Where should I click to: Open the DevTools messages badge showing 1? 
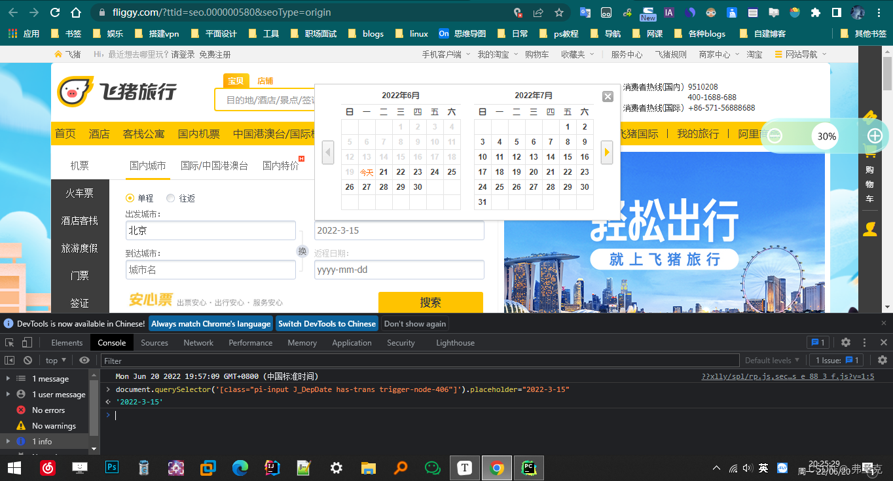(818, 342)
